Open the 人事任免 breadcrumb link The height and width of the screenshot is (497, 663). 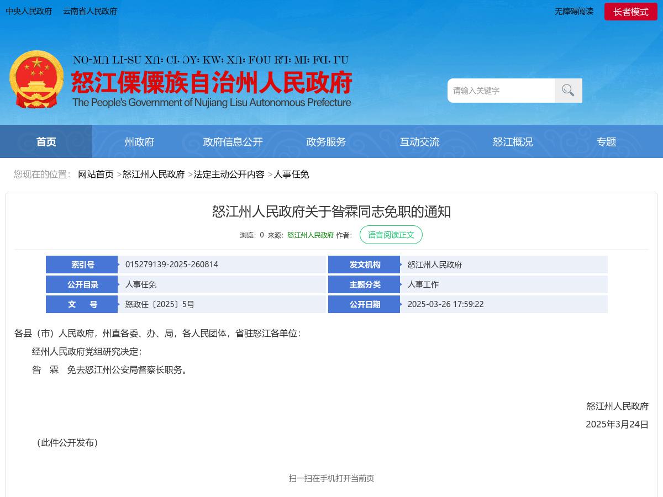(292, 175)
